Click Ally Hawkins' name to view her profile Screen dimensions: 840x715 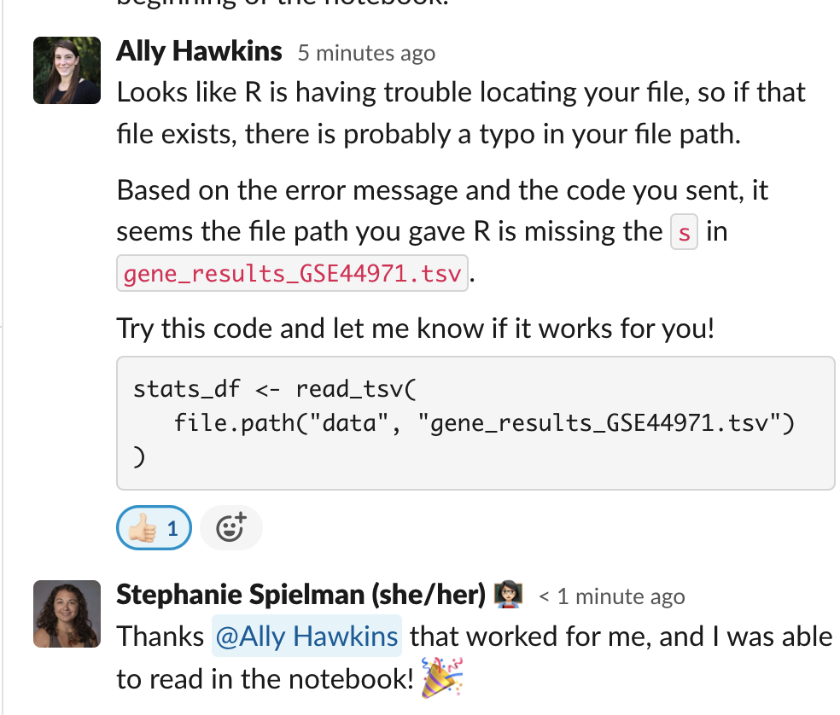199,51
